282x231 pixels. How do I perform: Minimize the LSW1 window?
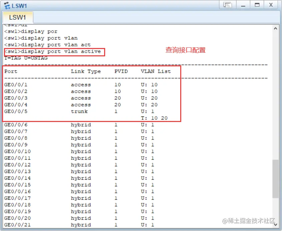tap(243, 4)
